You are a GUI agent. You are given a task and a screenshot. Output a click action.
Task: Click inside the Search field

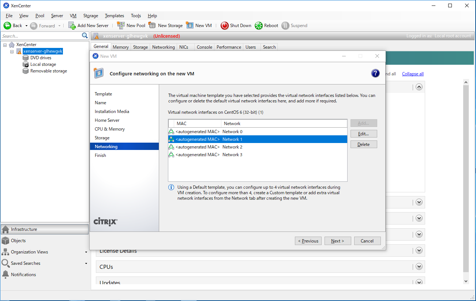pos(40,36)
